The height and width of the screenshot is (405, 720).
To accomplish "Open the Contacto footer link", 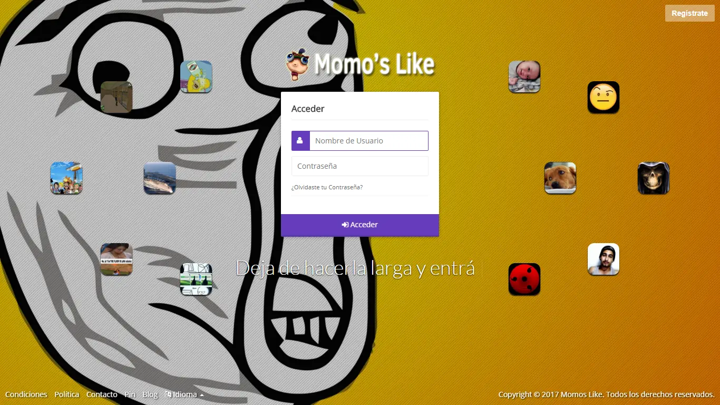I will pyautogui.click(x=102, y=394).
